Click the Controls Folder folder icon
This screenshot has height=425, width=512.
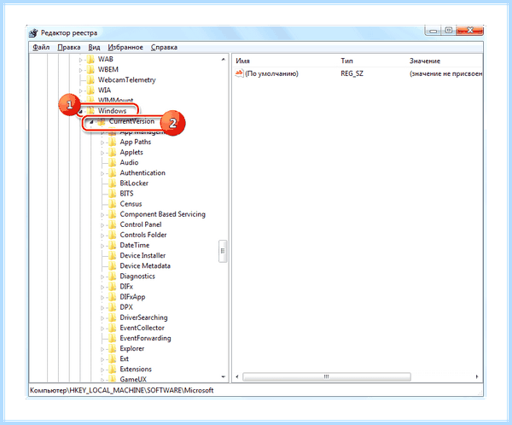[x=113, y=236]
